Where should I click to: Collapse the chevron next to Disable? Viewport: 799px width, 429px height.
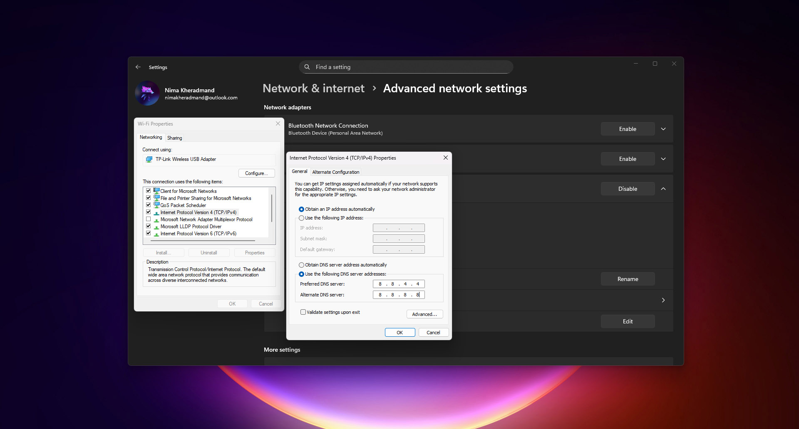663,189
